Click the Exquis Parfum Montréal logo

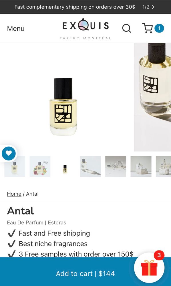[85, 29]
